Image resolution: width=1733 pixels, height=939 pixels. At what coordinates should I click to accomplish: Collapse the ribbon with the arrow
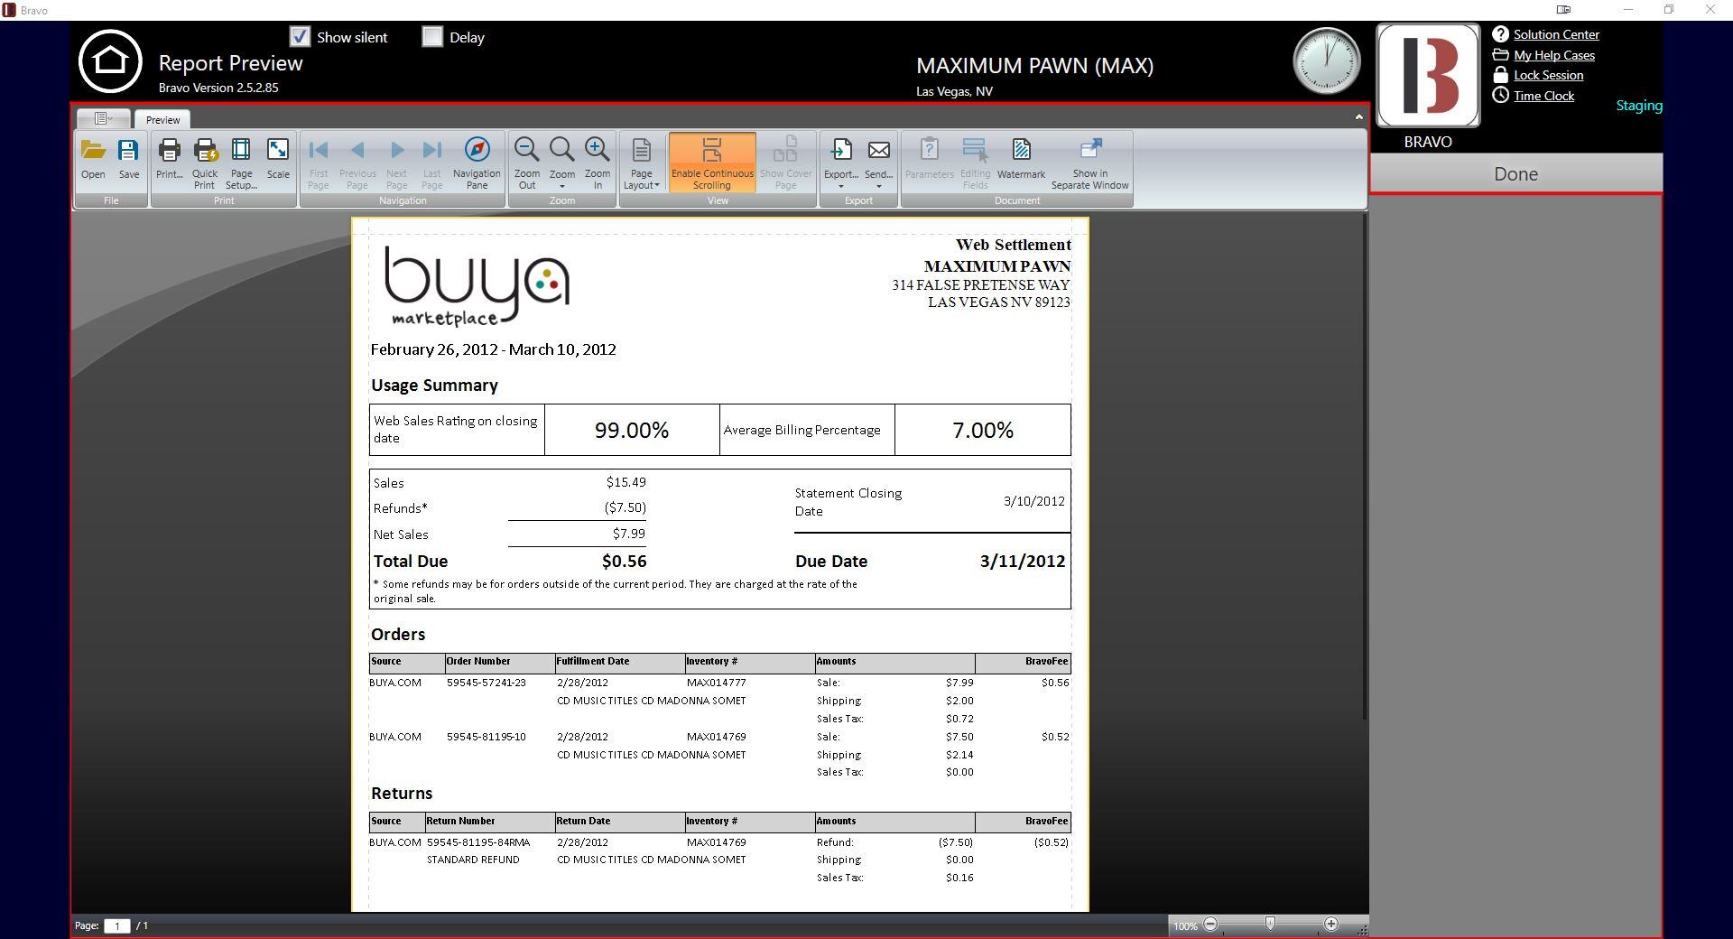1358,117
